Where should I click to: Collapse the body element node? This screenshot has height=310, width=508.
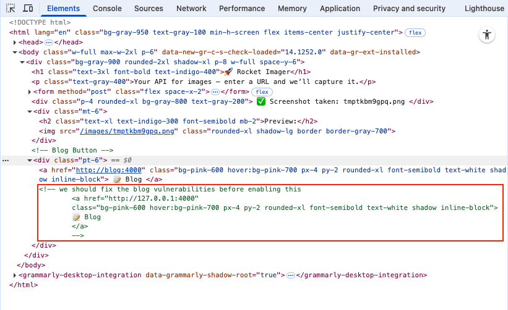click(15, 52)
